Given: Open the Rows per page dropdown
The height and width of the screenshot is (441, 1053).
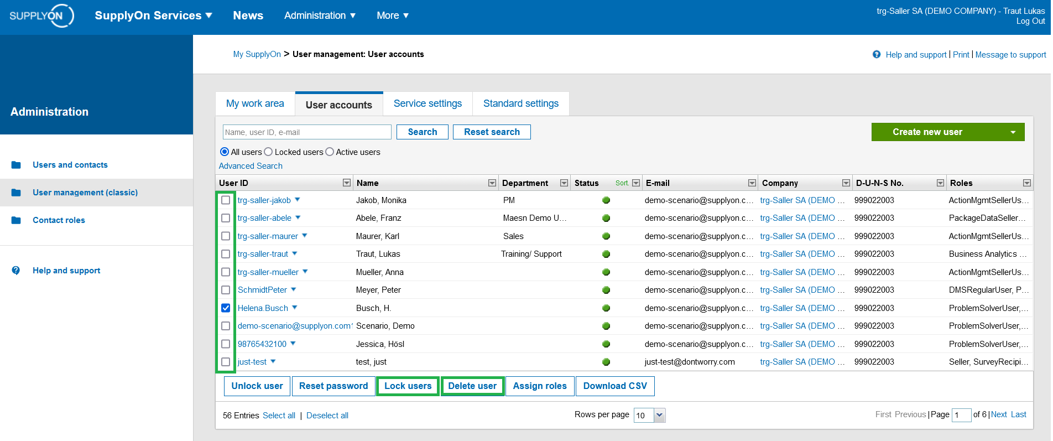Looking at the screenshot, I should [660, 415].
